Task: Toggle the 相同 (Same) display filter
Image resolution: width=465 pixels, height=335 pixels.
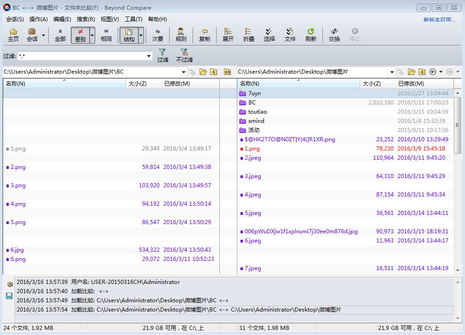Action: coord(106,35)
